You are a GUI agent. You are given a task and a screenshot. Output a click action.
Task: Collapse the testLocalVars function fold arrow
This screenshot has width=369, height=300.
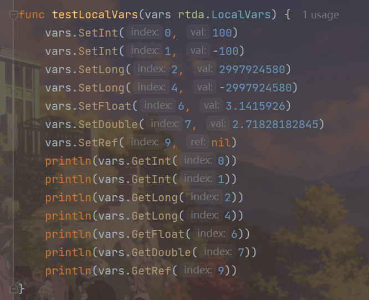pyautogui.click(x=13, y=15)
